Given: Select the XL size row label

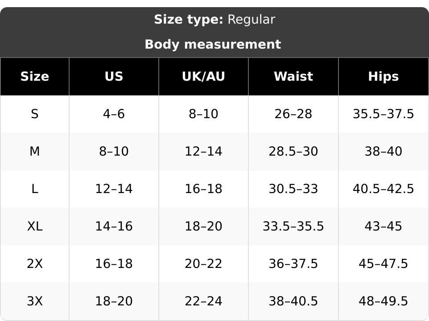Looking at the screenshot, I should [x=35, y=226].
